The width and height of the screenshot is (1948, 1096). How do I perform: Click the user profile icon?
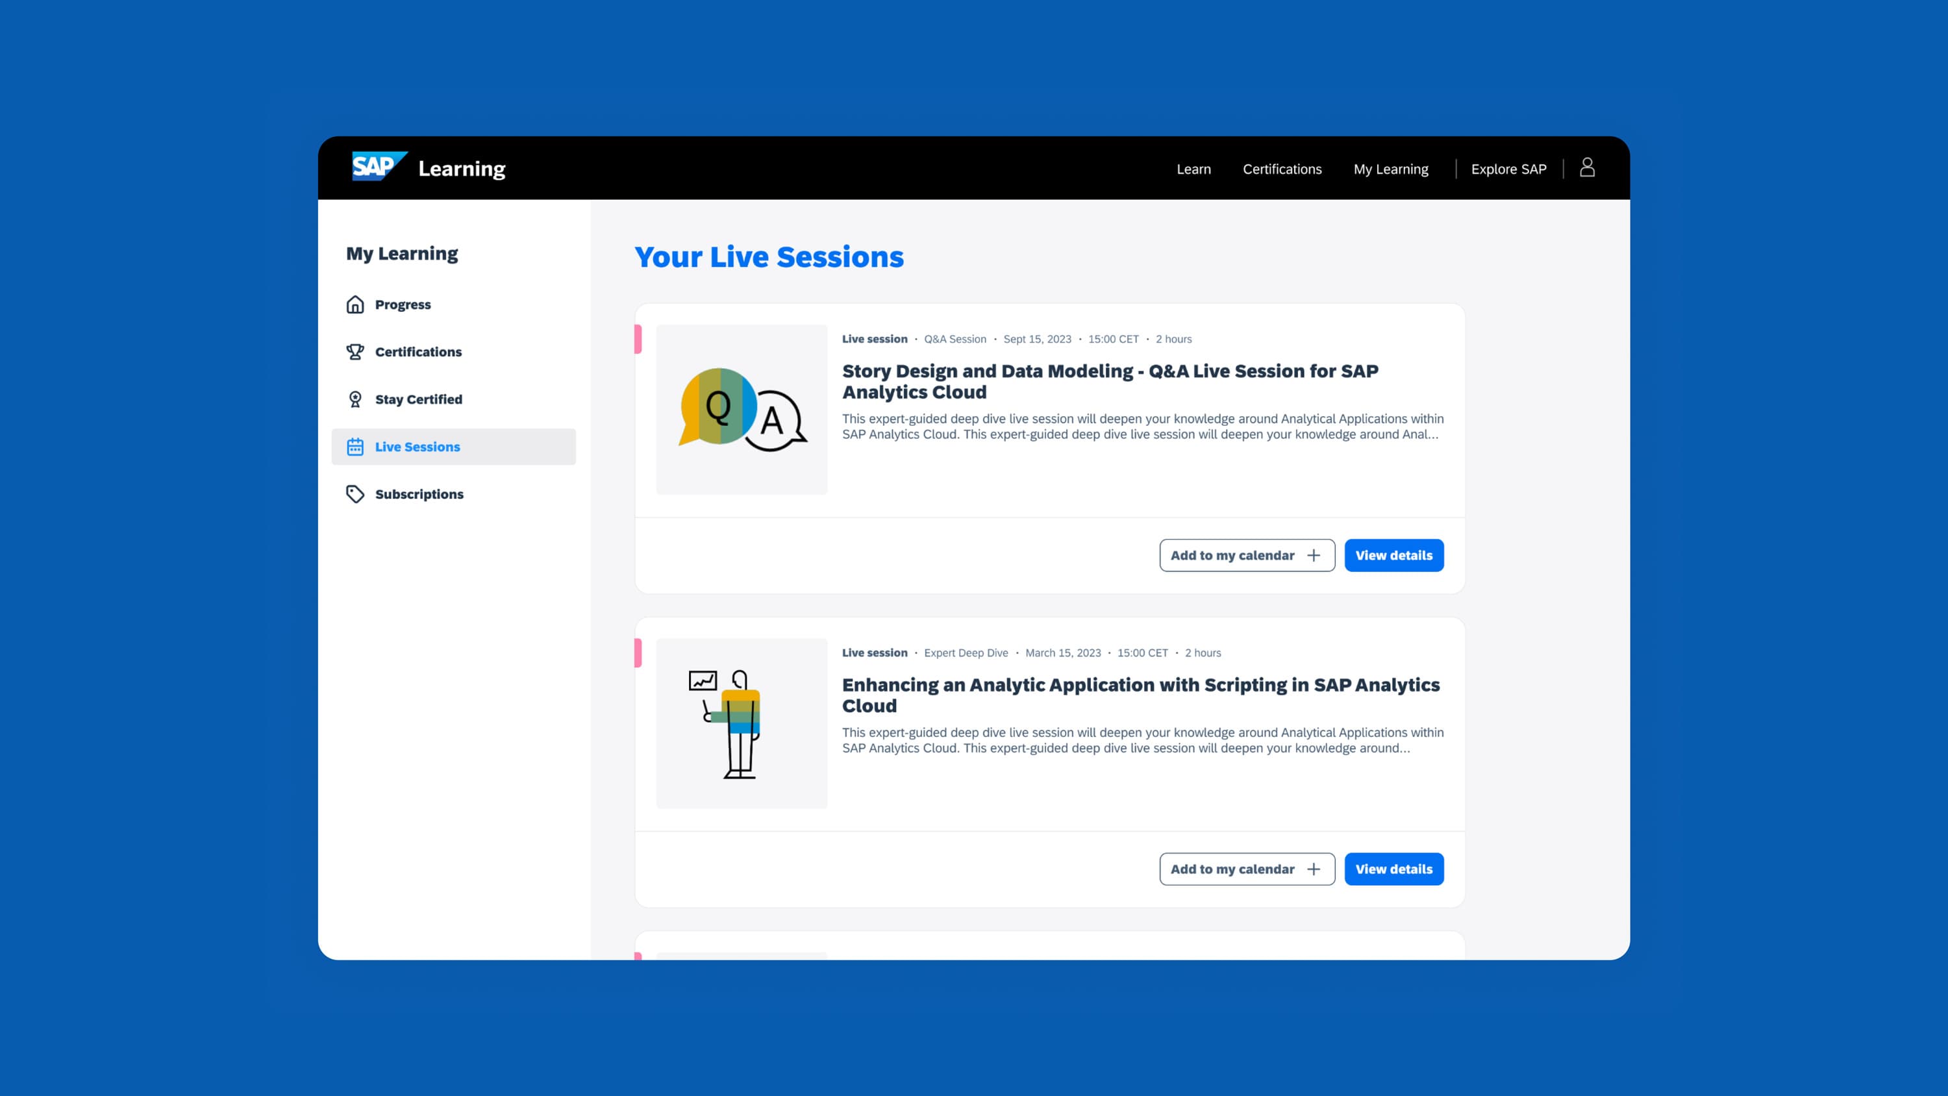tap(1587, 168)
